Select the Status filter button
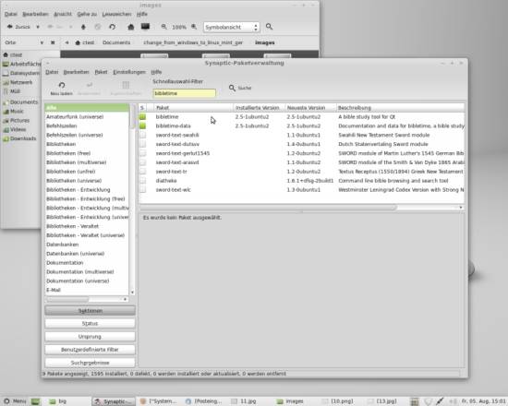 90,324
